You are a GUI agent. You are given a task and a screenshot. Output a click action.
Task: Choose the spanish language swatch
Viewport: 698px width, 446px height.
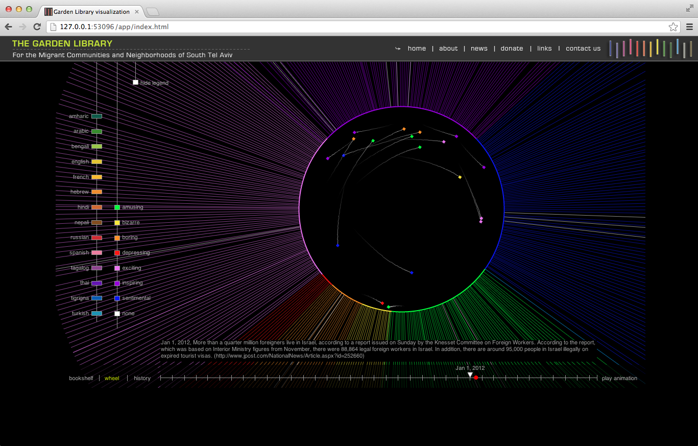click(97, 253)
